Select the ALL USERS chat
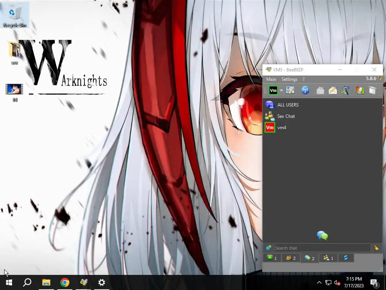 click(323, 105)
